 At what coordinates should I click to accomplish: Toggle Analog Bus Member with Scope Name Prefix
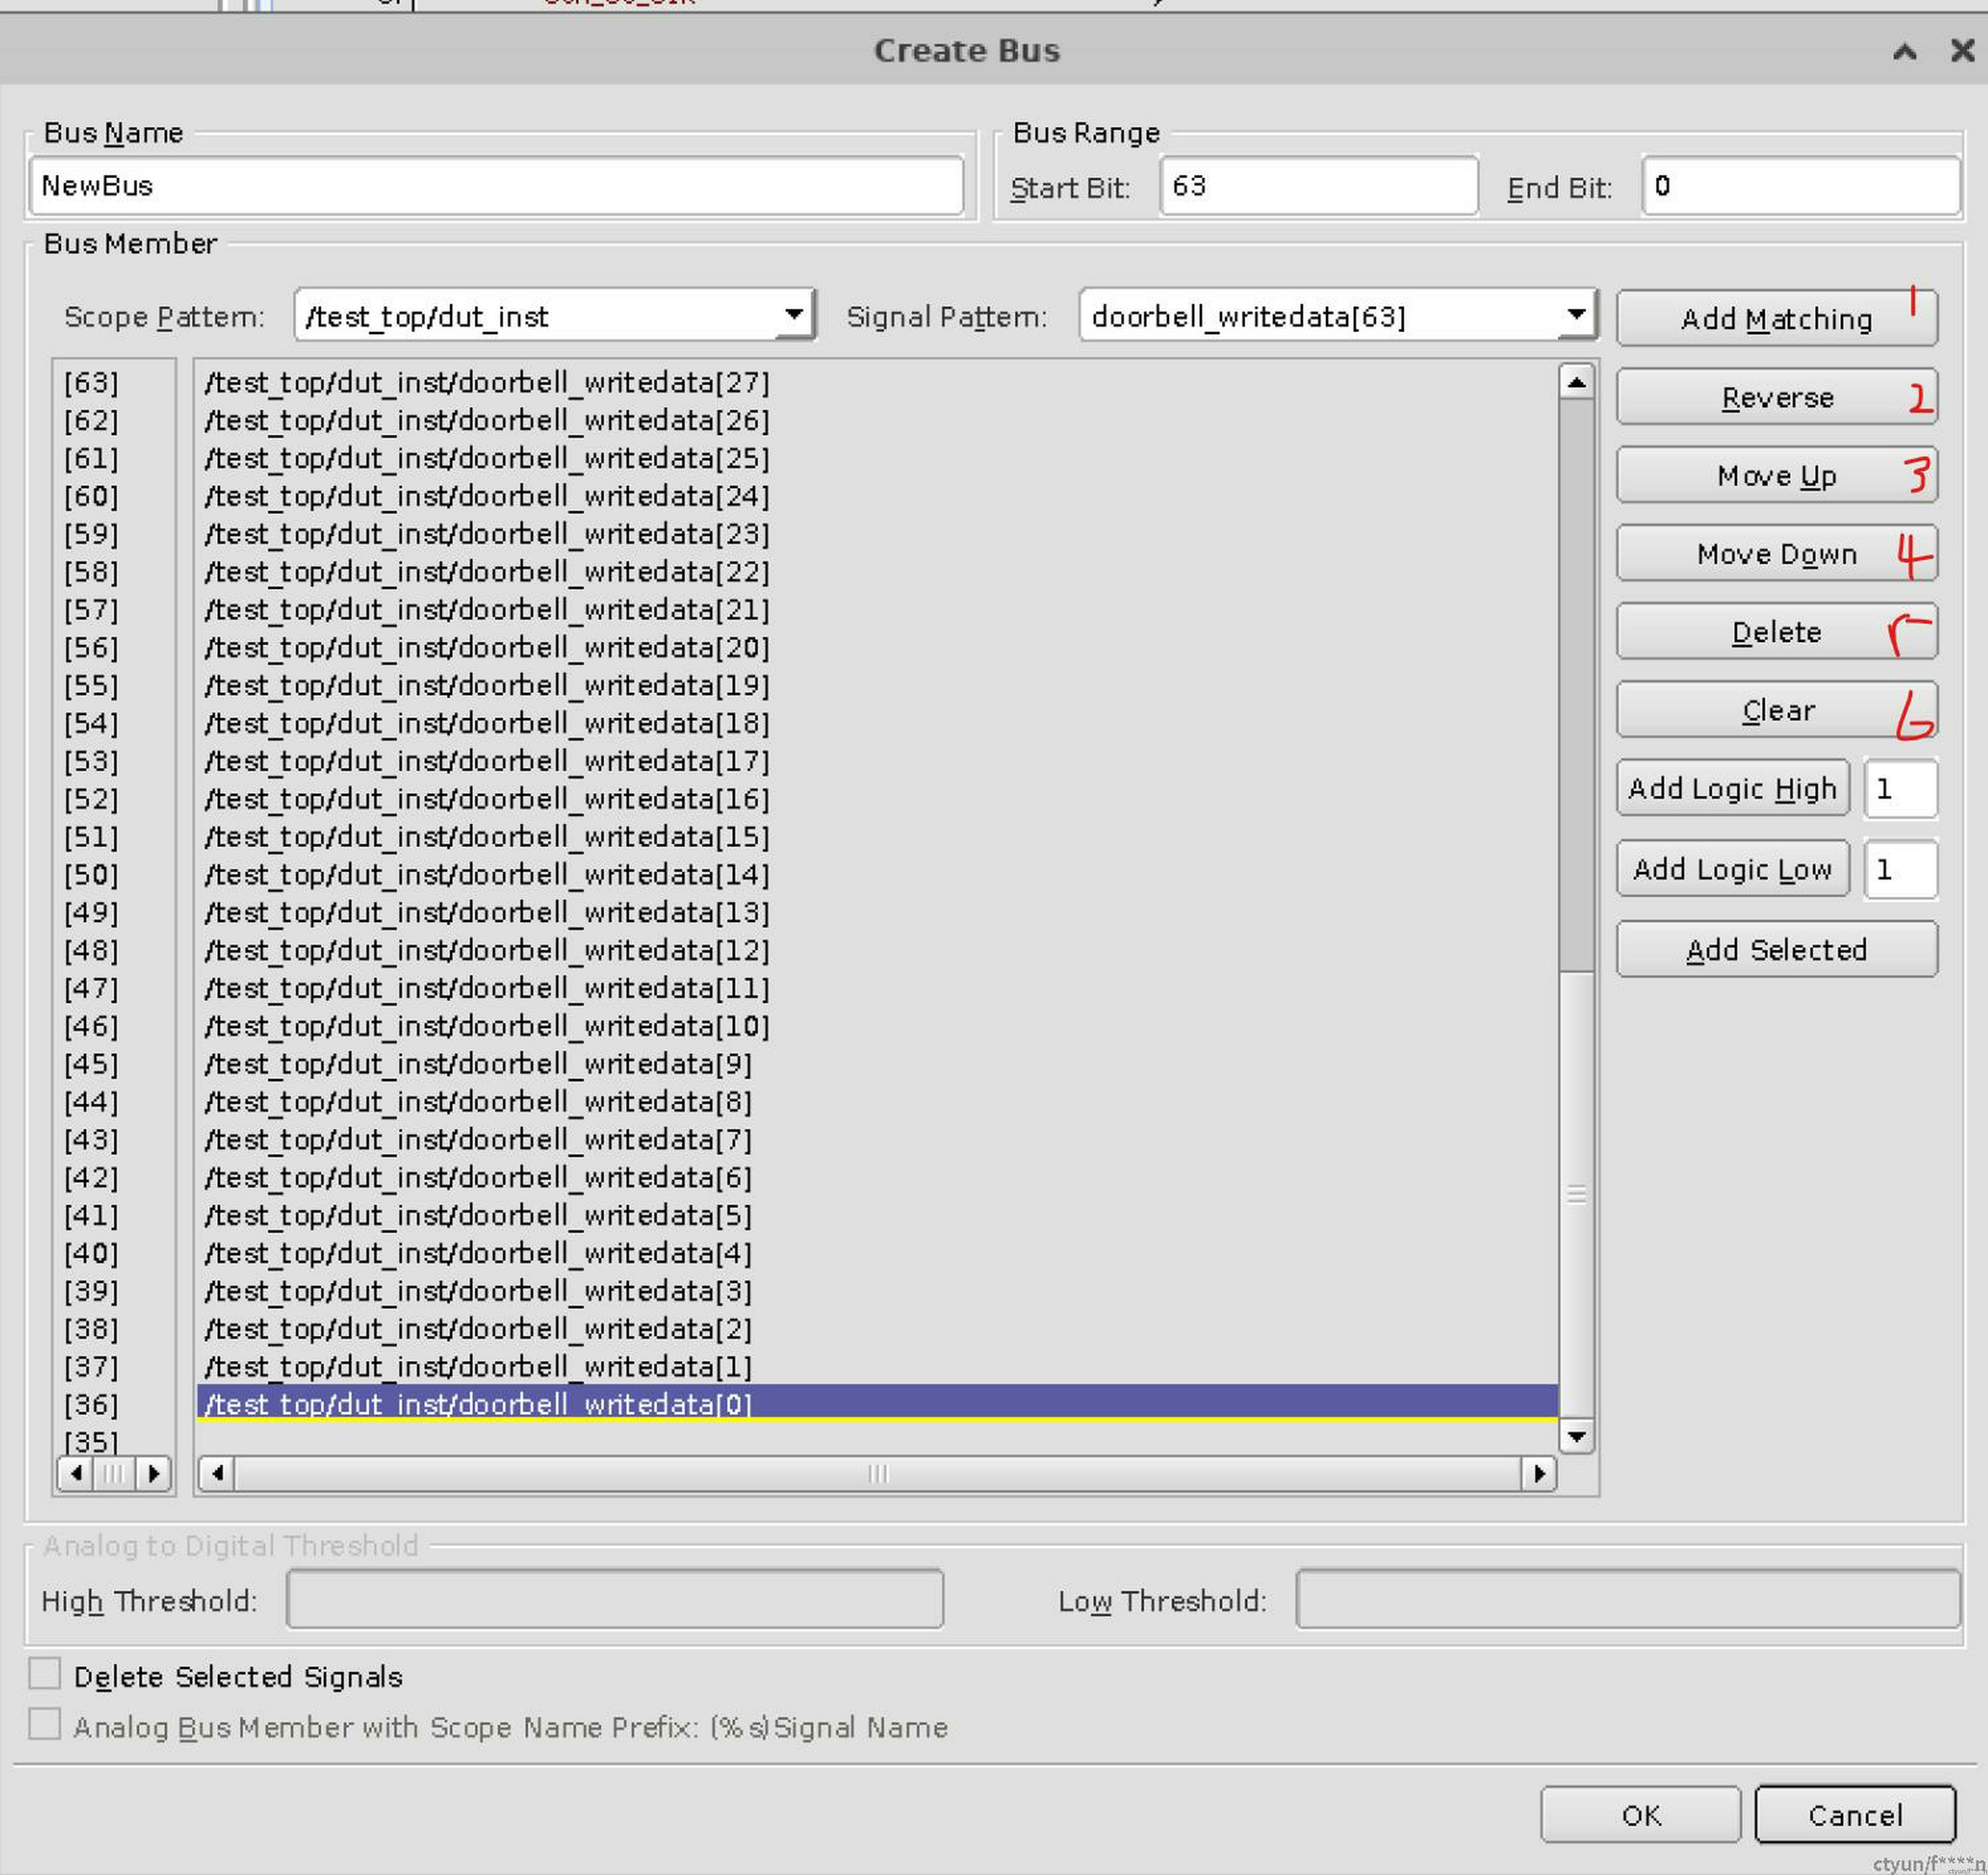click(x=44, y=1724)
